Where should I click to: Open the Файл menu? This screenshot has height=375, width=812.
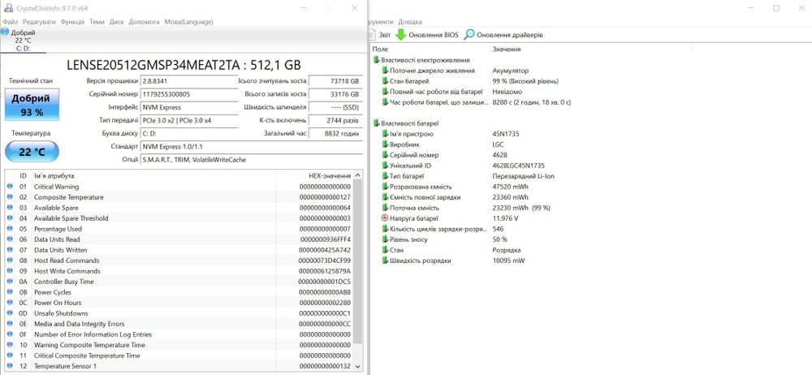(x=11, y=21)
